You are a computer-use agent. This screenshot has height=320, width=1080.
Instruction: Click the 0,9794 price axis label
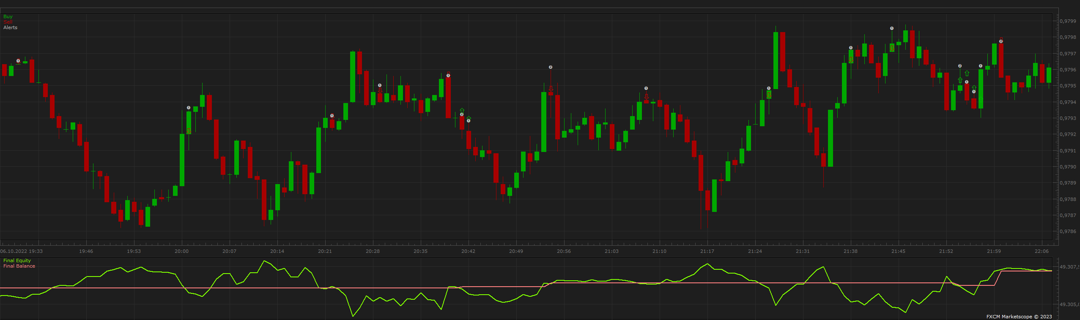1068,102
